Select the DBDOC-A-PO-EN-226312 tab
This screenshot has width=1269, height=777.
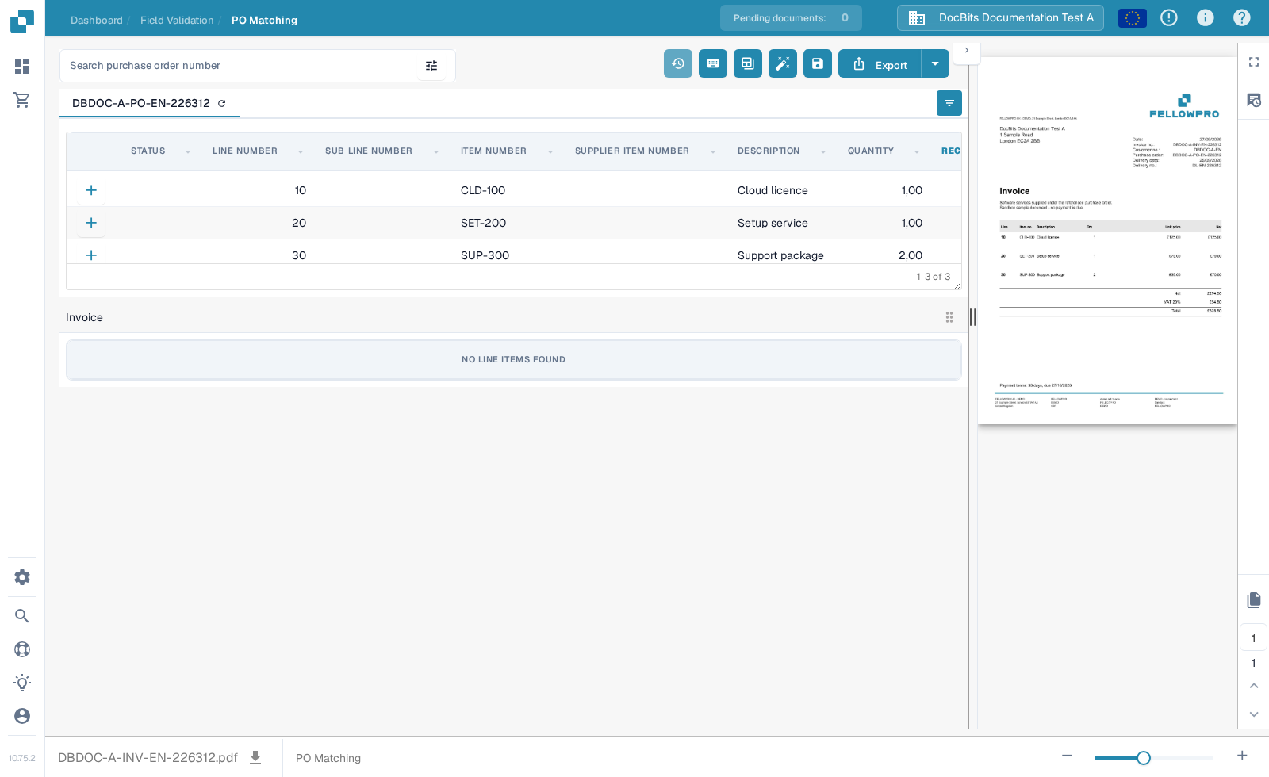[x=149, y=103]
